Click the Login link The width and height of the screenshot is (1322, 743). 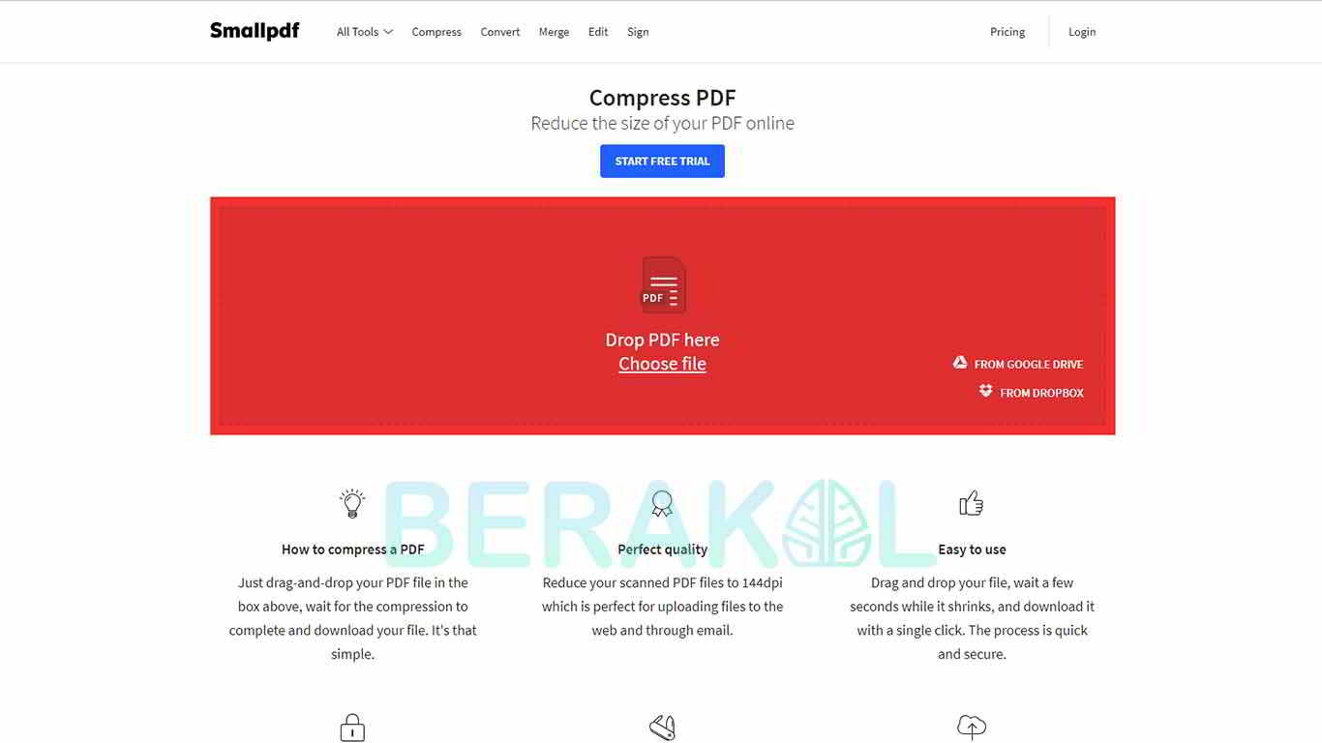1082,32
